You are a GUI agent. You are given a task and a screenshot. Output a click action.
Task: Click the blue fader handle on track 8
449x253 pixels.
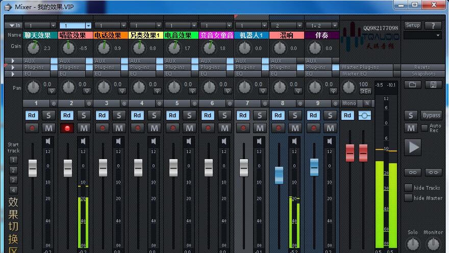[x=279, y=174]
